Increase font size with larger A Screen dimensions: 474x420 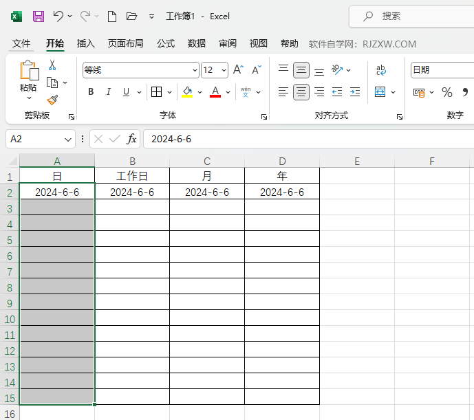[238, 70]
